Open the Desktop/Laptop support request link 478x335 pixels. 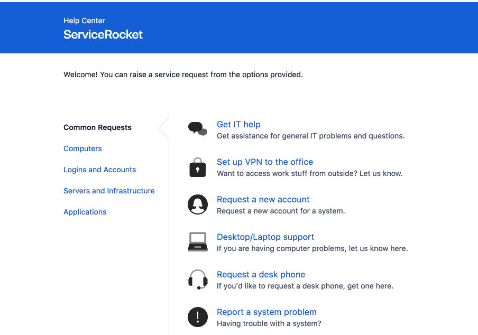click(x=265, y=237)
